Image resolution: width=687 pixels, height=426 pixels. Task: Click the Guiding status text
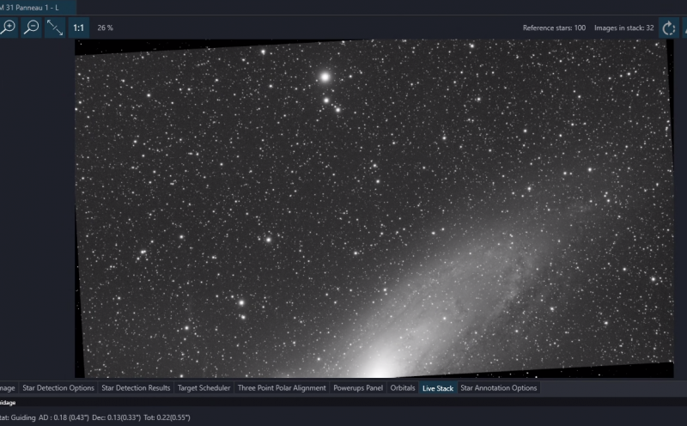tap(95, 417)
